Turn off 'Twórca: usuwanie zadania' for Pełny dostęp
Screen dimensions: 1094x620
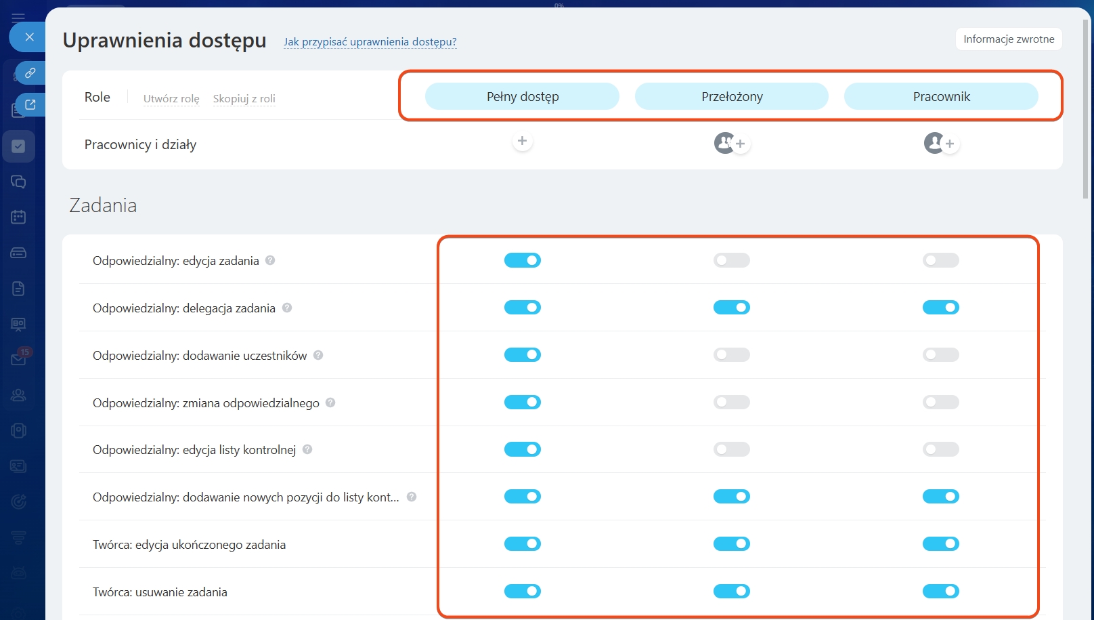point(522,592)
